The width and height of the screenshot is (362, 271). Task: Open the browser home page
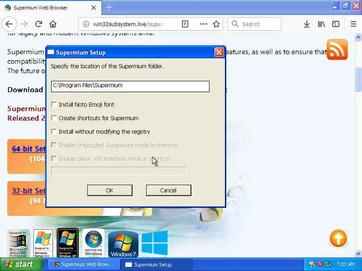[53, 24]
